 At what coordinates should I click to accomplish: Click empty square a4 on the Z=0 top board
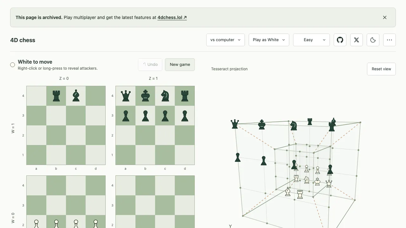36,96
